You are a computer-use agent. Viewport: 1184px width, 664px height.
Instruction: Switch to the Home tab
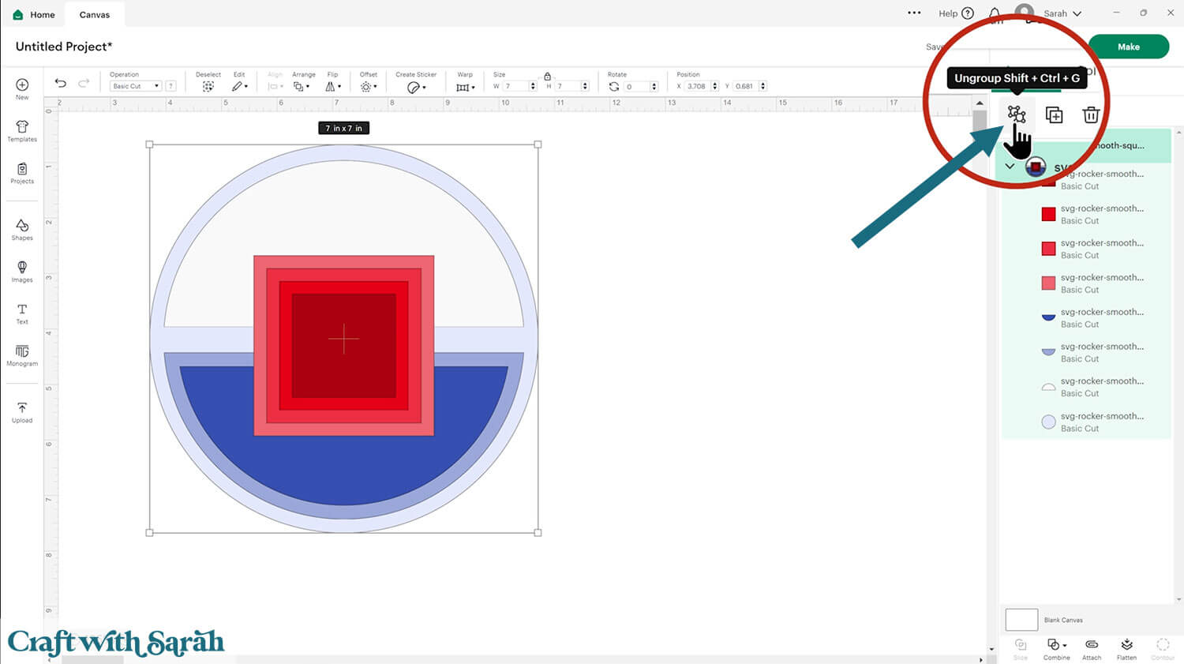point(34,14)
